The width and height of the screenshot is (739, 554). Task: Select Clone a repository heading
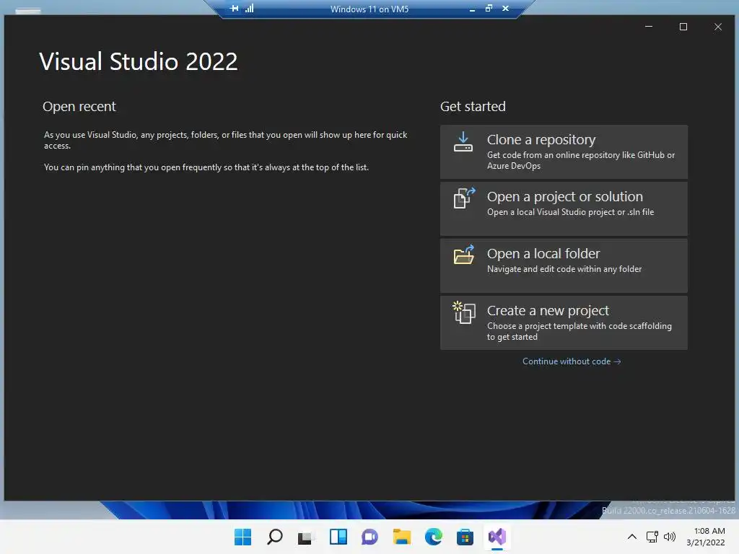click(x=541, y=140)
